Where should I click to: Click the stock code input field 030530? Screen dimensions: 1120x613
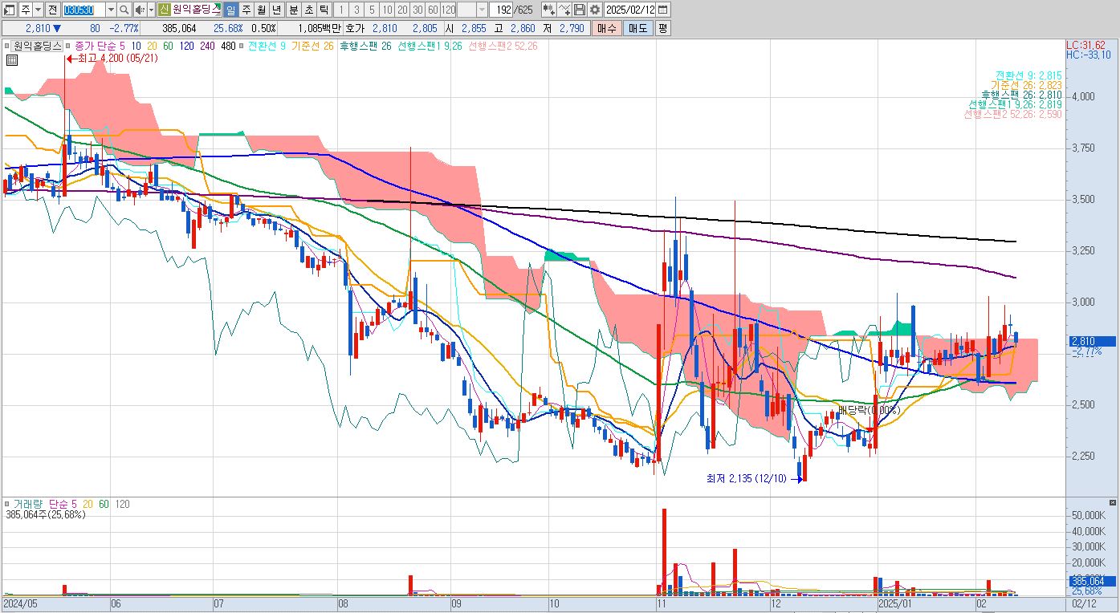[83, 10]
